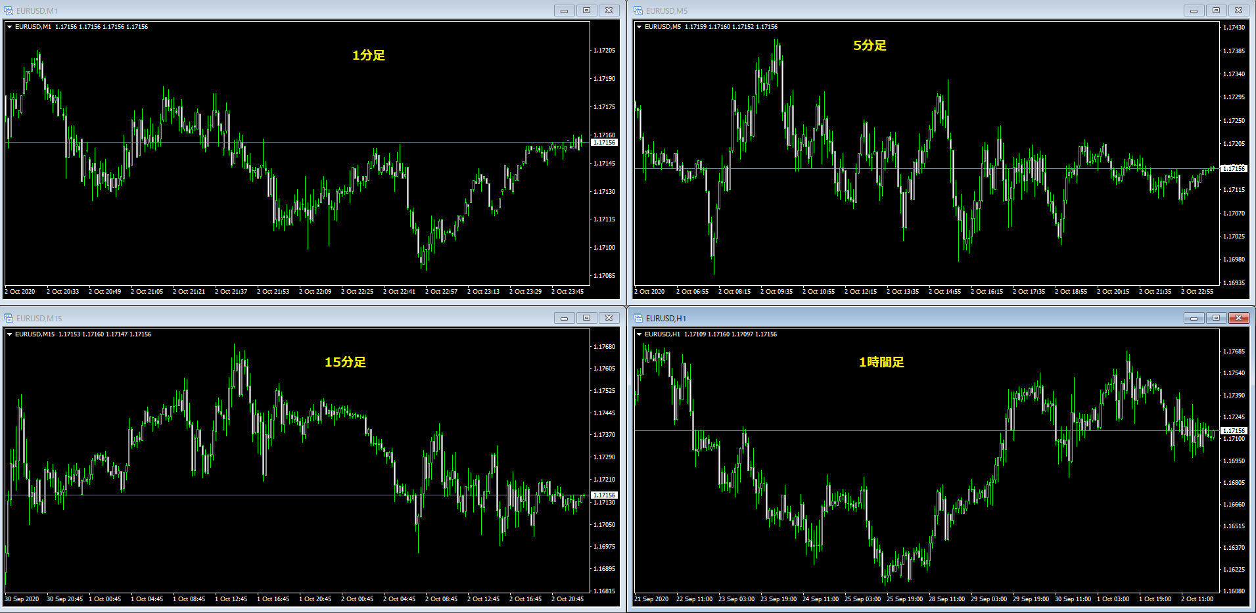The width and height of the screenshot is (1256, 613).
Task: Close the EURUSD,M5 chart window
Action: [x=1239, y=11]
